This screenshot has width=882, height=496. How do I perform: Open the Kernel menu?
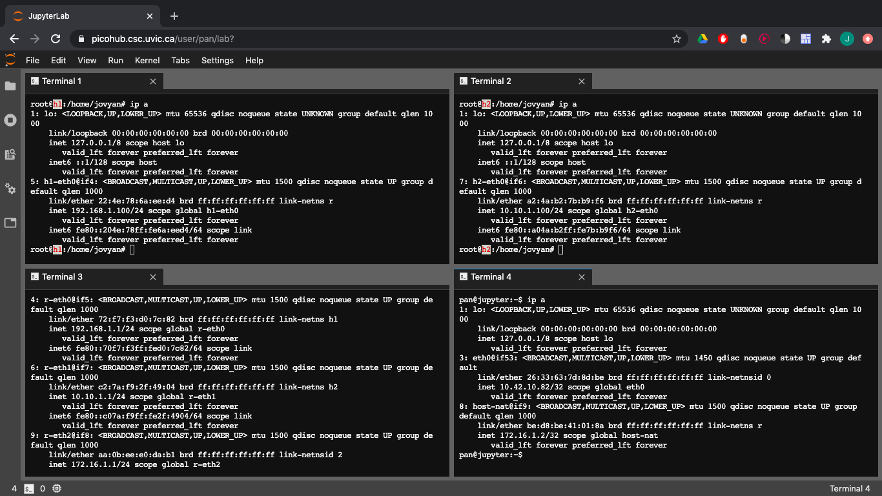point(147,60)
